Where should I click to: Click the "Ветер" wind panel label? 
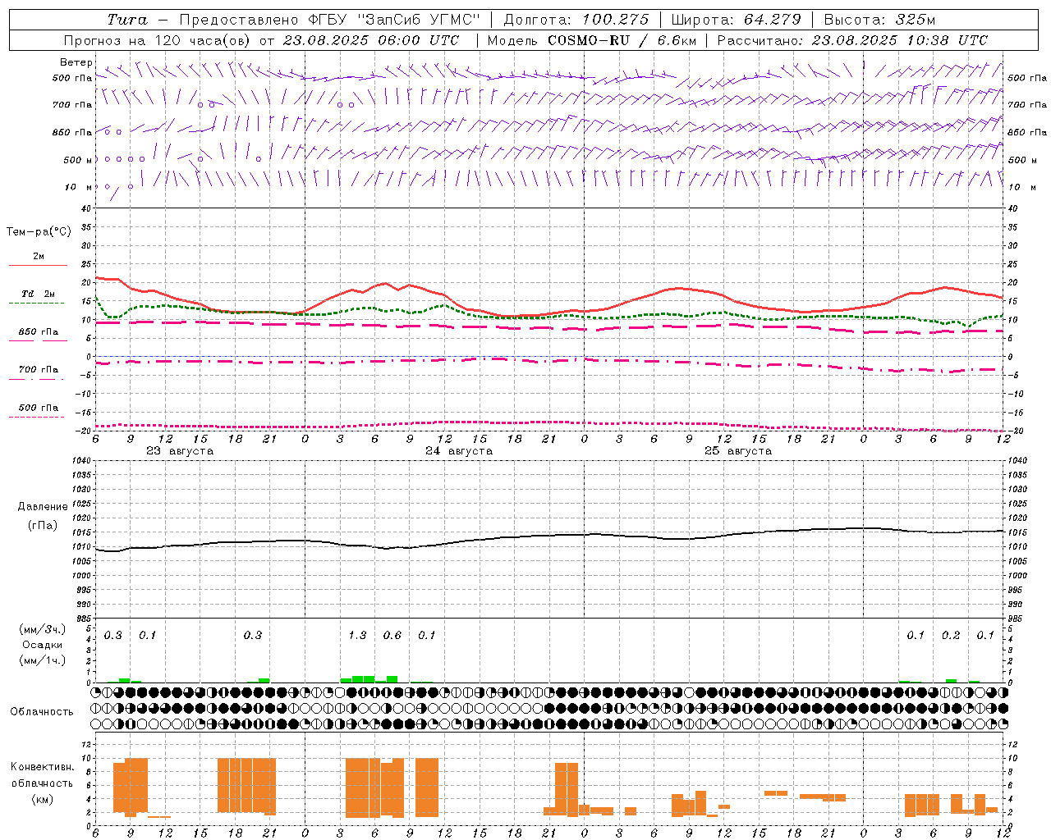coord(76,62)
